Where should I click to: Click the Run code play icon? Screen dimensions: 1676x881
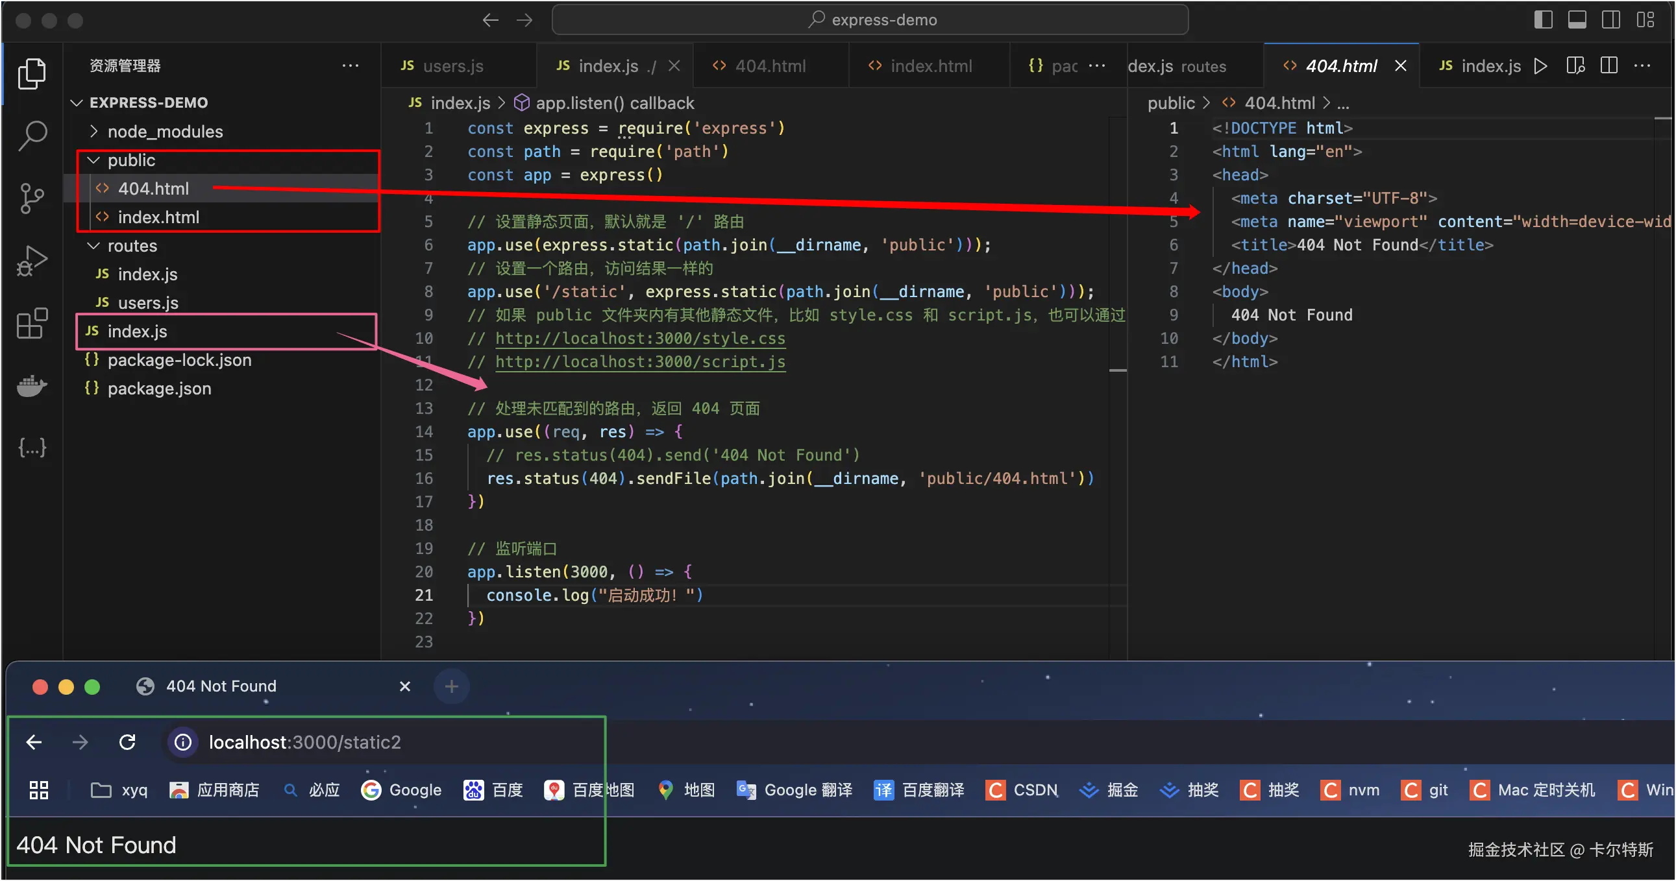pyautogui.click(x=1540, y=66)
